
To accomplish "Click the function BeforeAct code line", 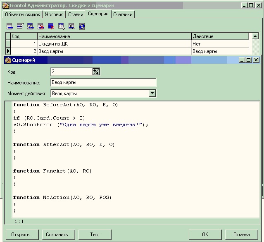I will [66, 105].
